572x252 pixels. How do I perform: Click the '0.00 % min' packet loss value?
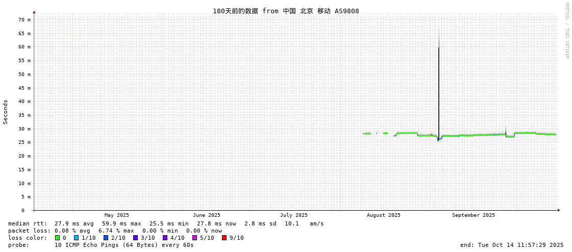click(160, 231)
